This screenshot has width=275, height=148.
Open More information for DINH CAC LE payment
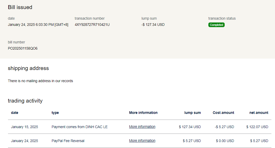[x=142, y=127]
